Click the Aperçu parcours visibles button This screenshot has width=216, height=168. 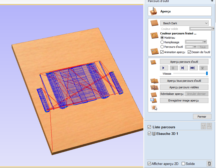184,87
